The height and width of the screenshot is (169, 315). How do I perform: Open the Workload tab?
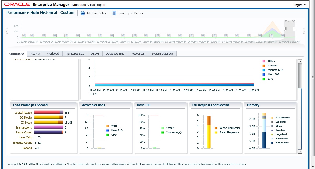click(x=53, y=54)
